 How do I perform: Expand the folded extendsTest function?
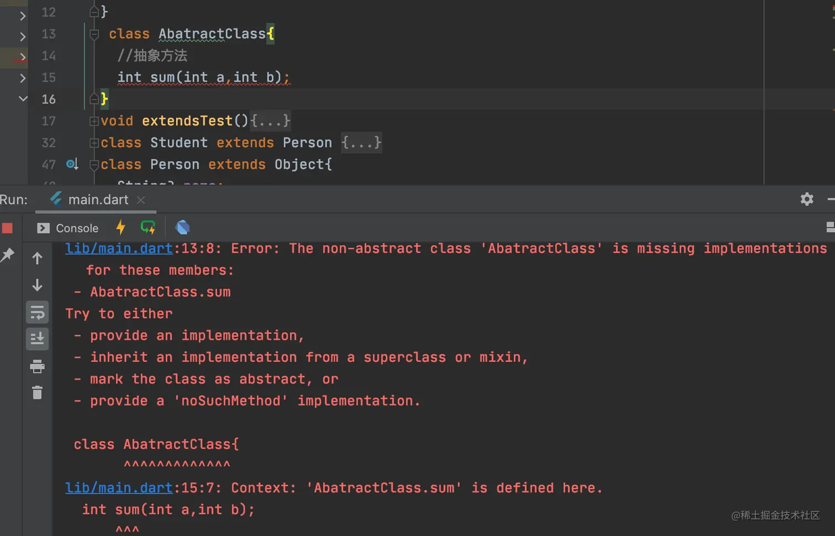pos(94,121)
